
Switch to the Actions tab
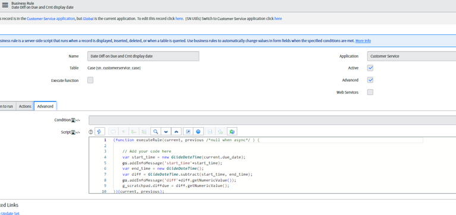25,106
